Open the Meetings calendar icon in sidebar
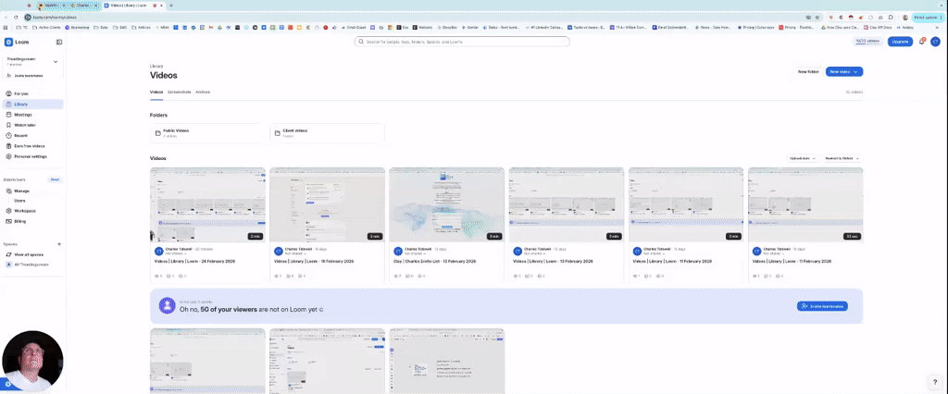The image size is (948, 394). [x=8, y=115]
